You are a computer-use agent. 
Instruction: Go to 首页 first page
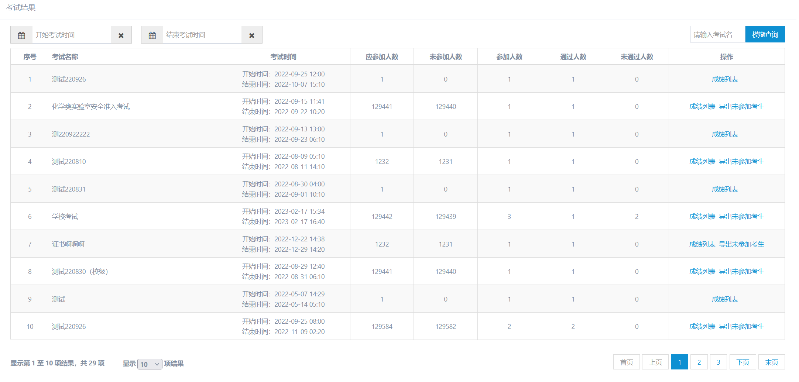click(627, 362)
